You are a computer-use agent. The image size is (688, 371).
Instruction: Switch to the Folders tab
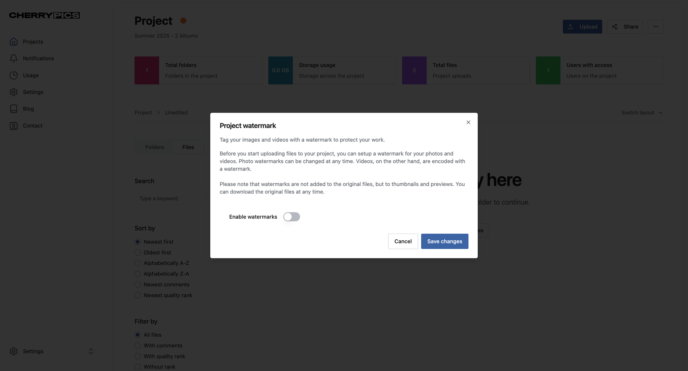[154, 147]
